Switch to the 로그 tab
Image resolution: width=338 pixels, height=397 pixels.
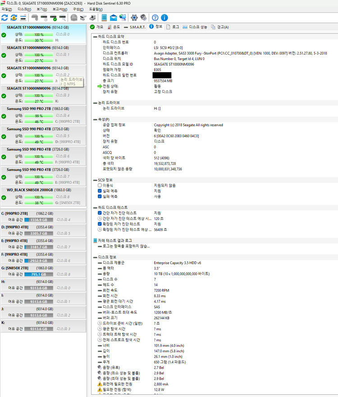(173, 27)
